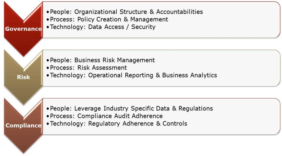This screenshot has width=282, height=156.
Task: Click the gold Risk chevron arrow
Action: pos(23,77)
